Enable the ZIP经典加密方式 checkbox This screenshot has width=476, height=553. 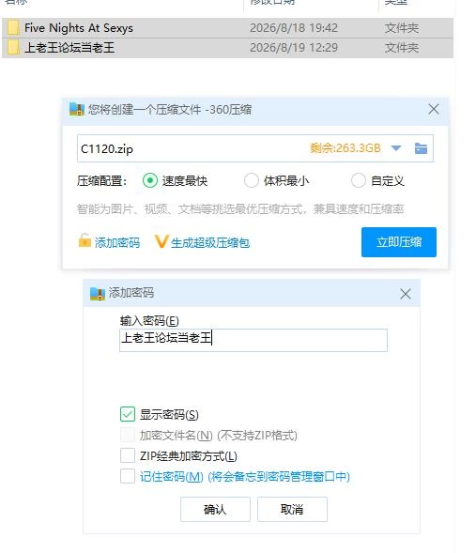coord(128,455)
